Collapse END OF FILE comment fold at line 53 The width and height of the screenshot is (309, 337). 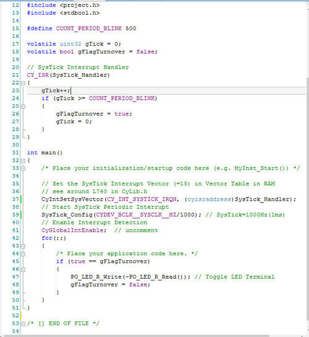click(23, 323)
